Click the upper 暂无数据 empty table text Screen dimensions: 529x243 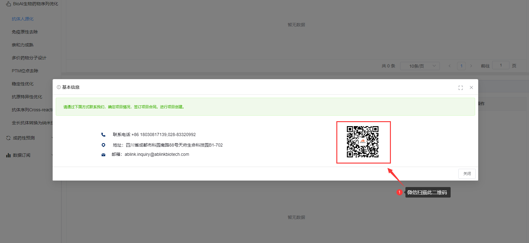[296, 25]
